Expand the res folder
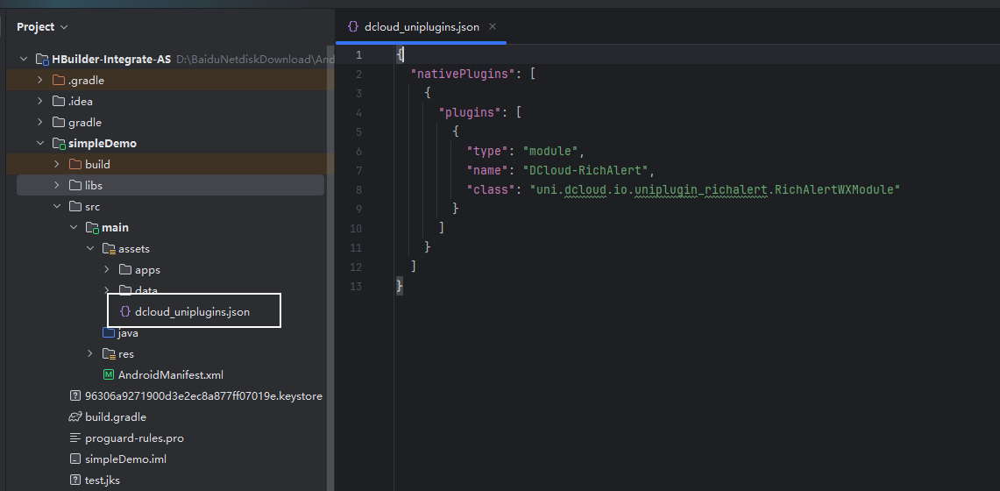1000x491 pixels. (90, 354)
